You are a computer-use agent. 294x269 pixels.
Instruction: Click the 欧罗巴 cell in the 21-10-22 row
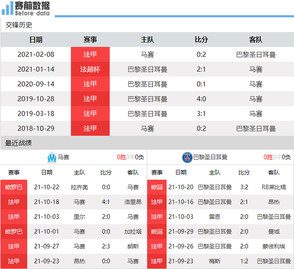coord(14,187)
